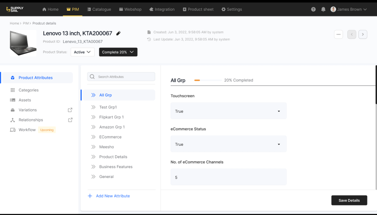
Task: Open the three-dots more options button
Action: (338, 34)
